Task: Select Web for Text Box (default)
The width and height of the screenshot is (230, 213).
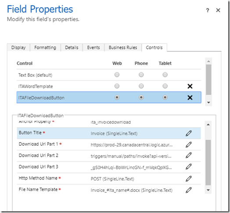Action: click(117, 75)
